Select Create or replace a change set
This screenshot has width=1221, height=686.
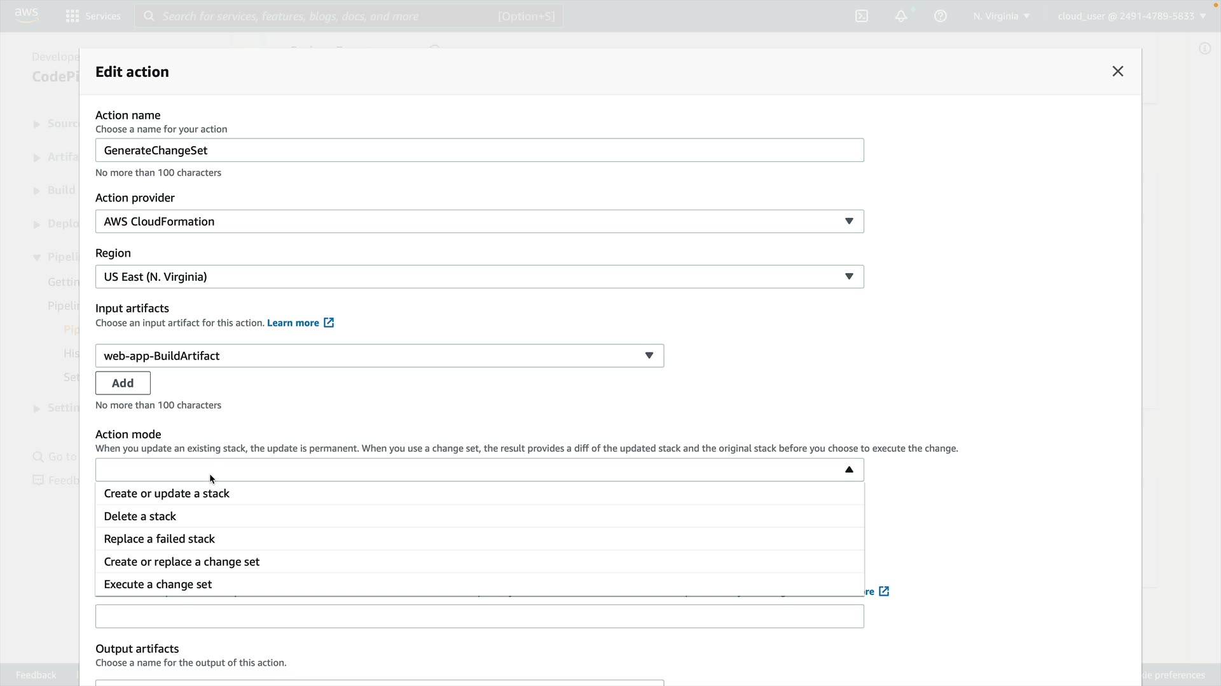181,562
